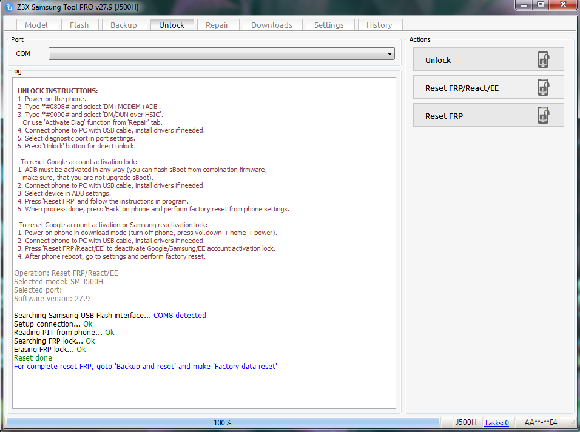Open the Downloads tab

272,25
